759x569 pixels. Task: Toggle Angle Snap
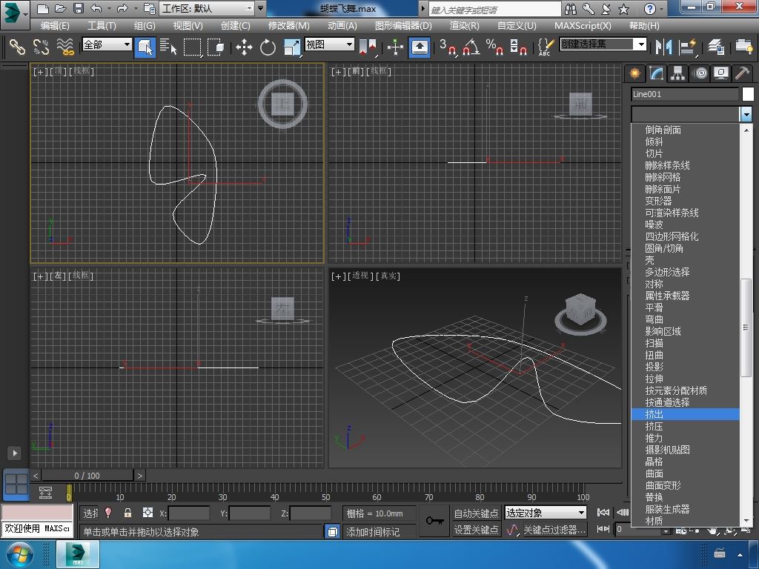coord(471,47)
